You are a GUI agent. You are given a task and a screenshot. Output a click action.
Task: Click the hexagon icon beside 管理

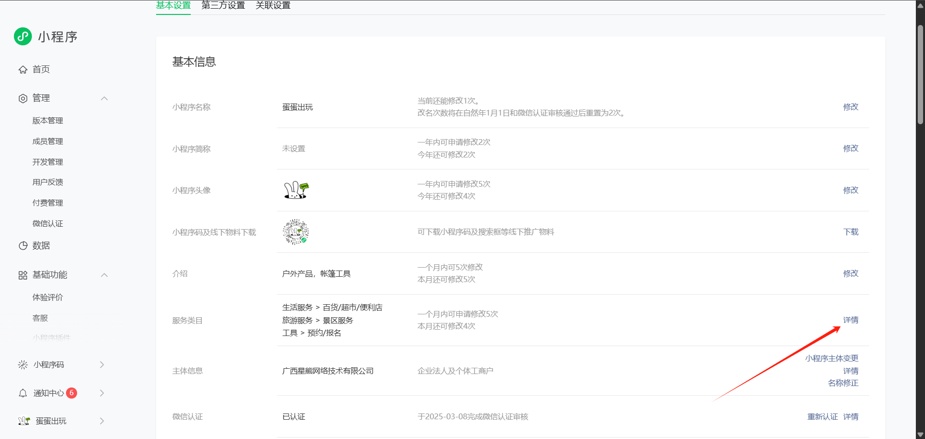23,99
